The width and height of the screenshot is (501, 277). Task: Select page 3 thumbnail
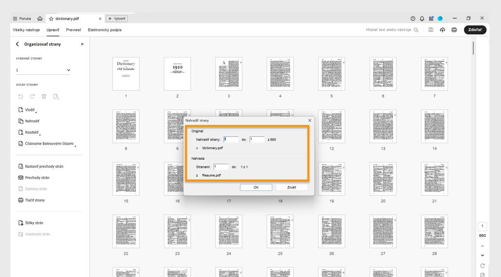(229, 74)
